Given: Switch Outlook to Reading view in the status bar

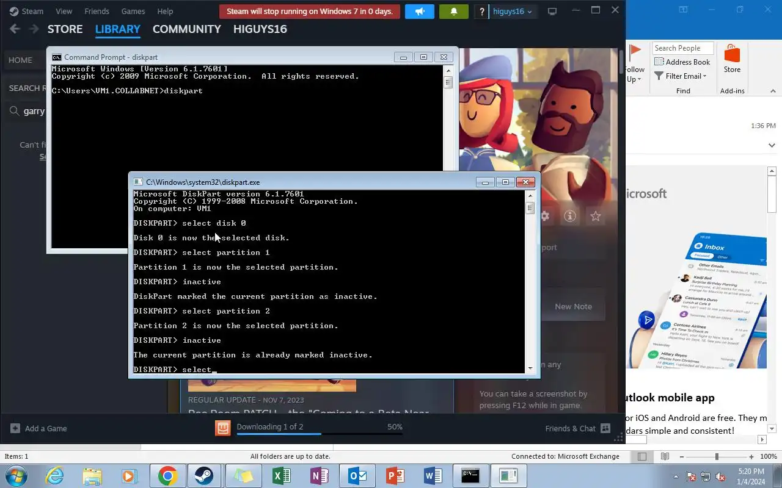Looking at the screenshot, I should click(x=665, y=456).
